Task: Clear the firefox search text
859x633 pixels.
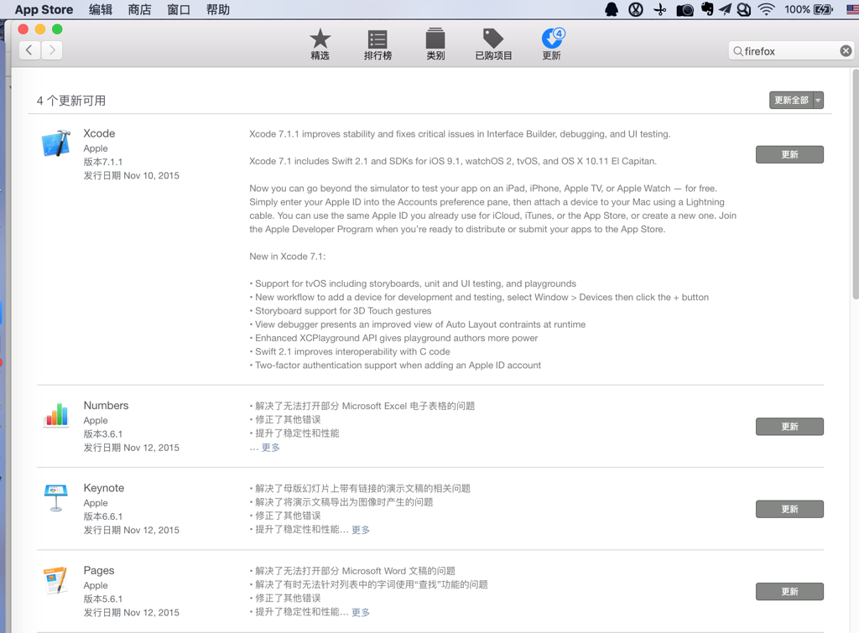Action: [x=846, y=51]
